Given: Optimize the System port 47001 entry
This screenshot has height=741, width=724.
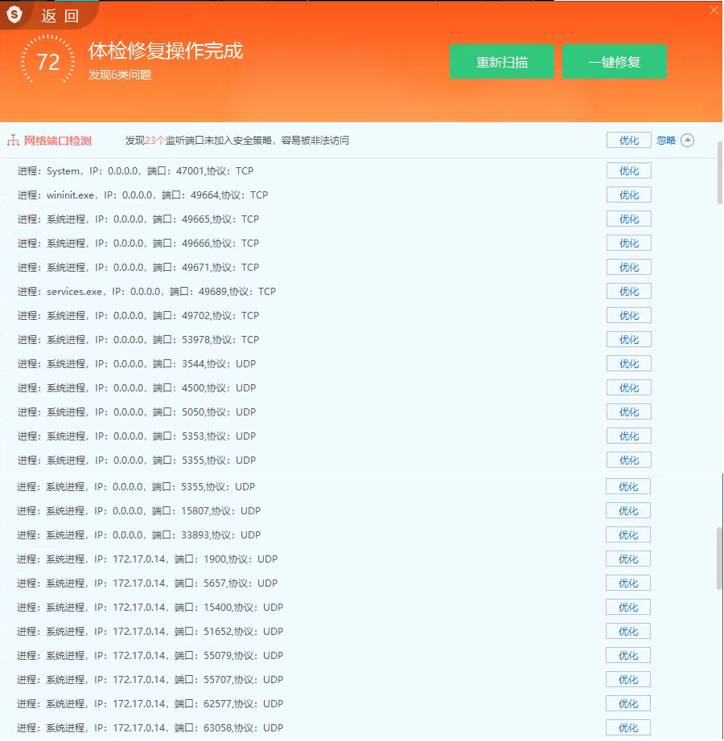Looking at the screenshot, I should [x=629, y=171].
